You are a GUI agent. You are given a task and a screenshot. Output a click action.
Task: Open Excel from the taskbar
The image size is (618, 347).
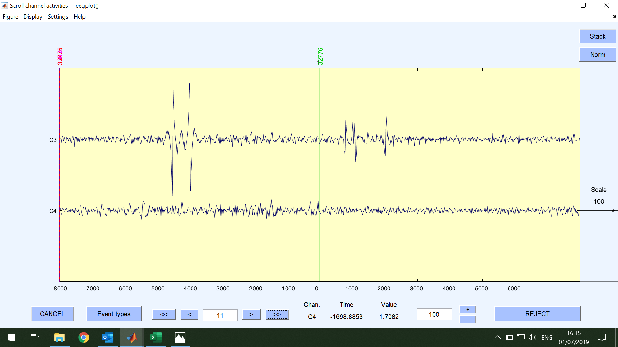tap(156, 337)
